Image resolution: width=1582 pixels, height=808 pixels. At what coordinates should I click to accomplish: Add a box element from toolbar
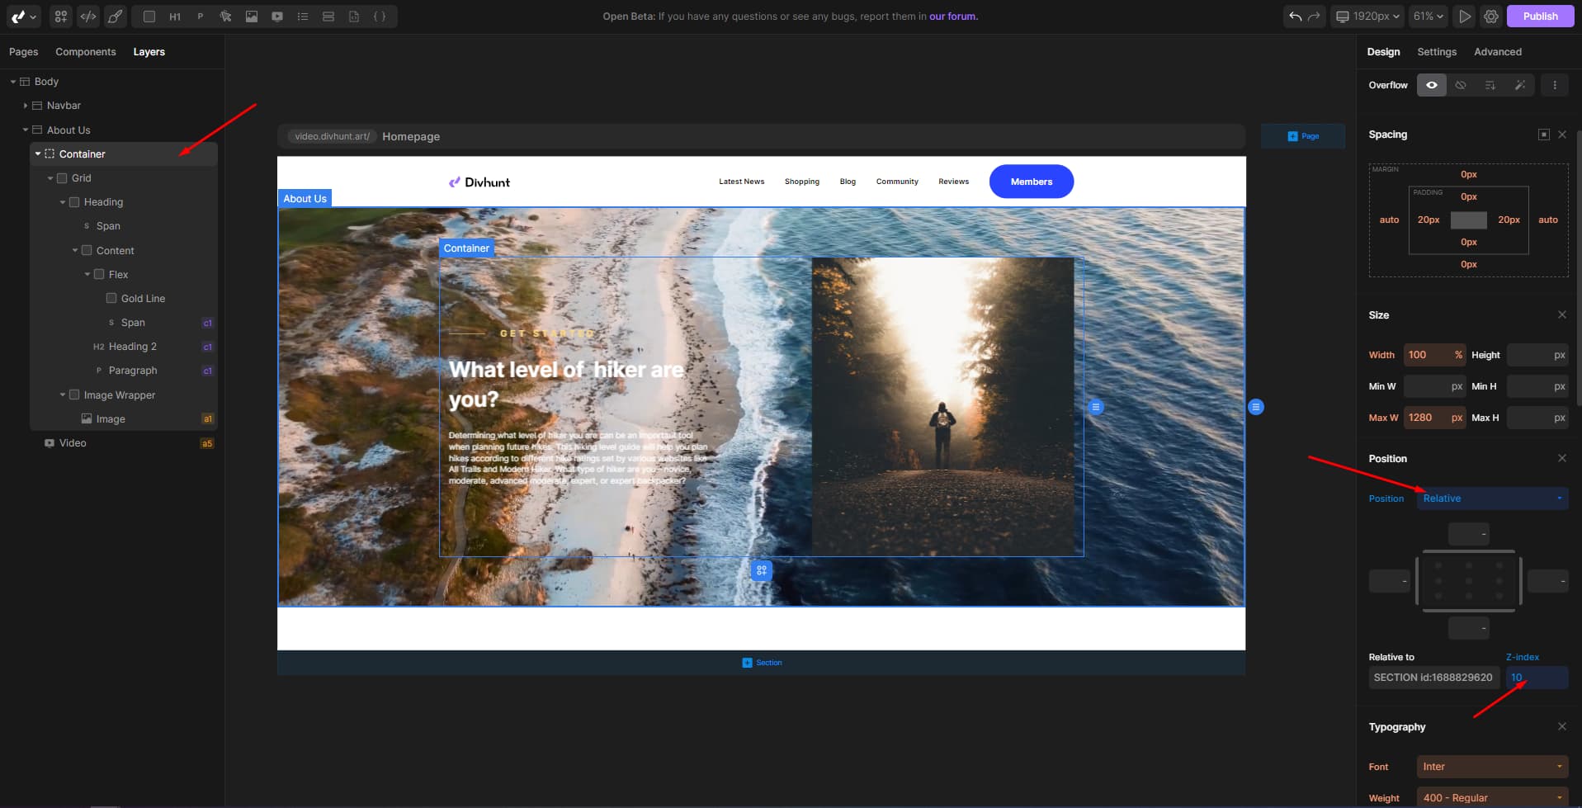(x=149, y=17)
